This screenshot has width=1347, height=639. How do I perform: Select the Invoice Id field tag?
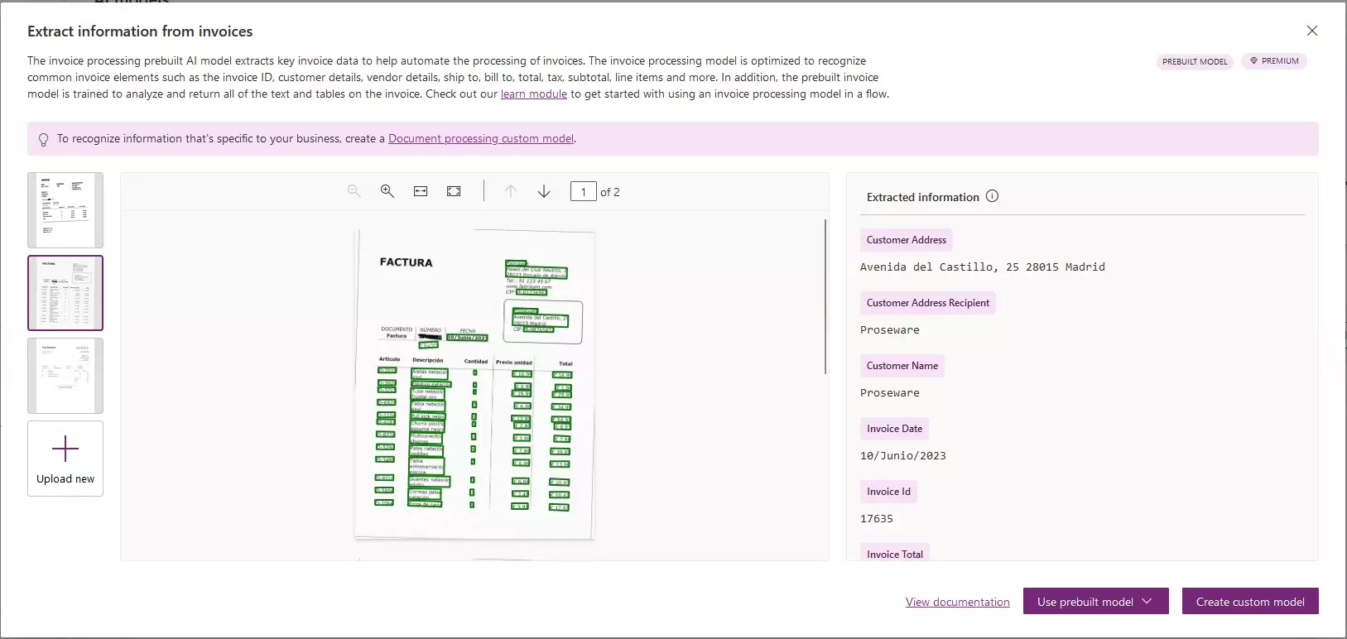click(x=888, y=492)
